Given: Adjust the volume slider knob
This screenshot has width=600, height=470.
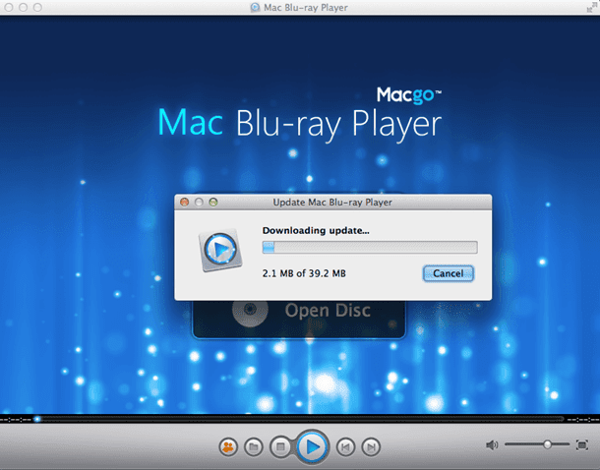Looking at the screenshot, I should coord(547,444).
